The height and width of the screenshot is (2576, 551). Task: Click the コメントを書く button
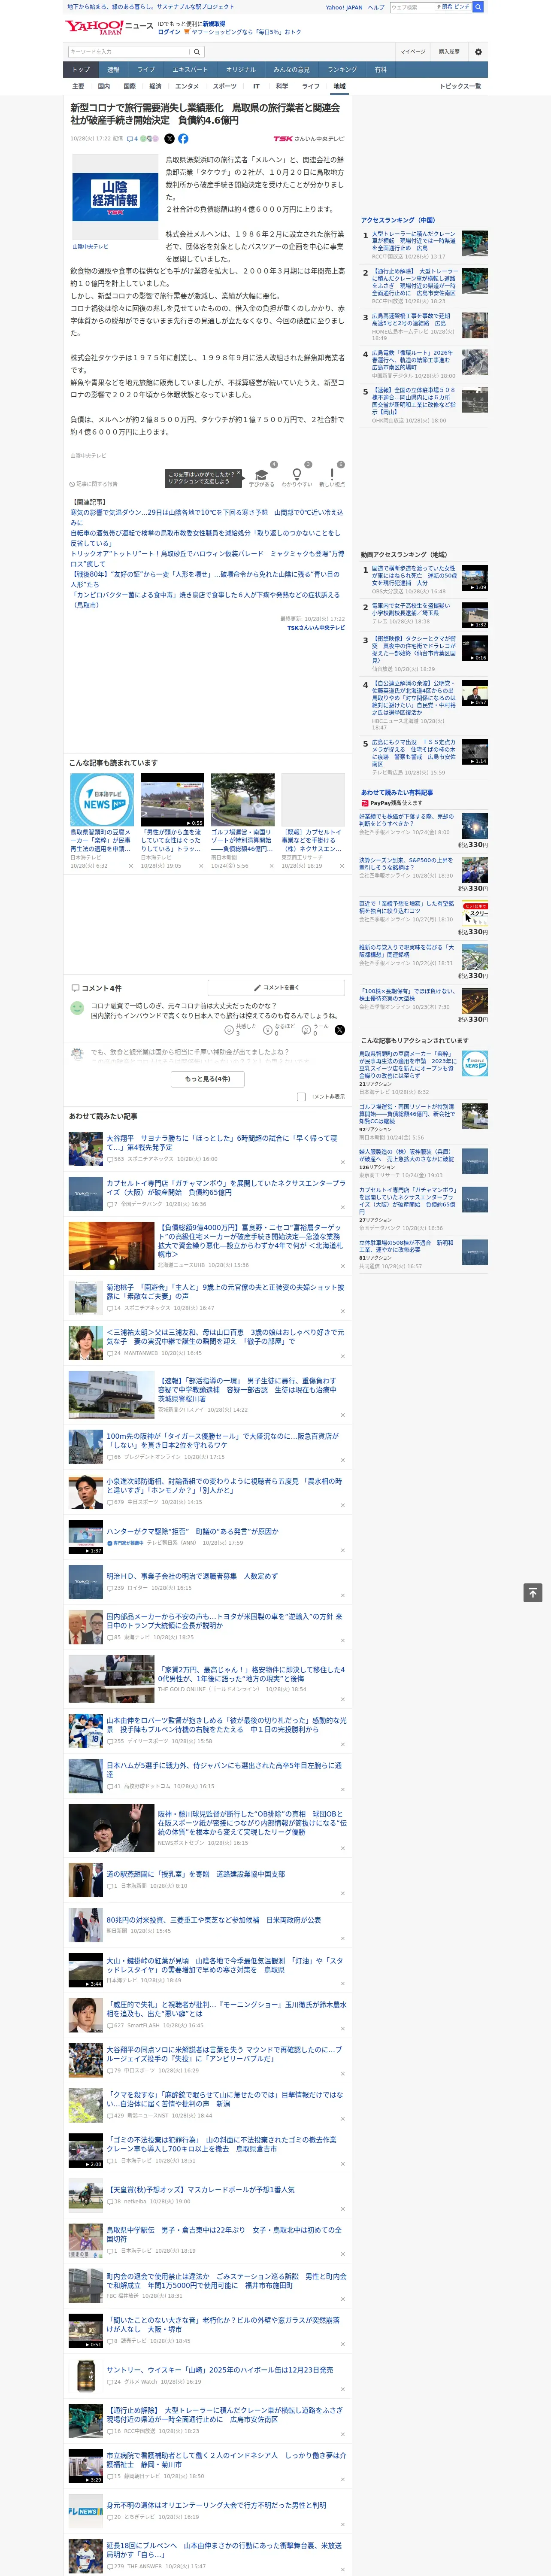tap(277, 987)
